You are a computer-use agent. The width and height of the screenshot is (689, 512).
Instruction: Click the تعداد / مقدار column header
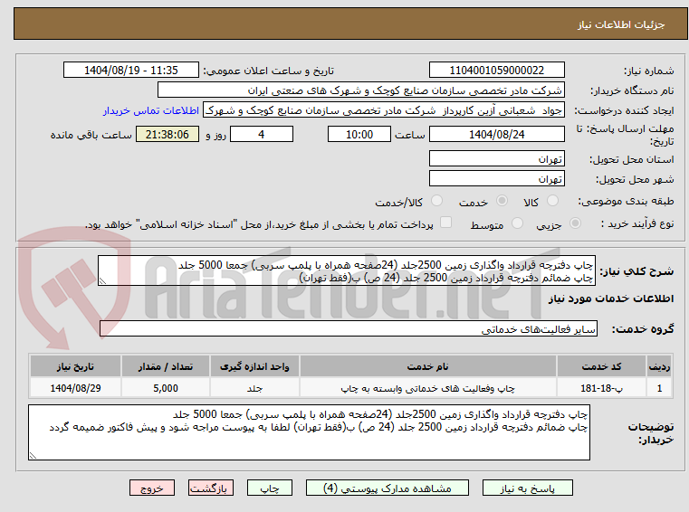(165, 366)
